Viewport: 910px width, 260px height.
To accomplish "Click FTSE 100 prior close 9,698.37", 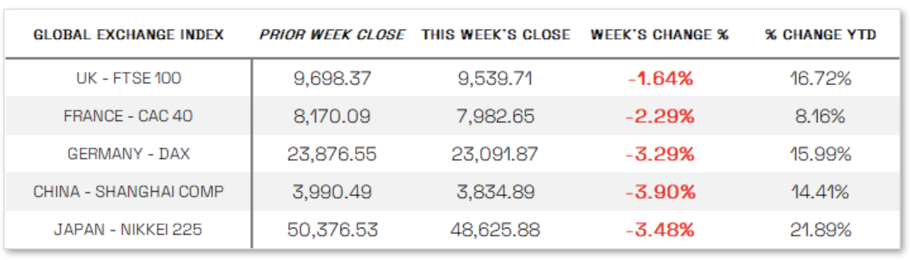I will click(332, 78).
